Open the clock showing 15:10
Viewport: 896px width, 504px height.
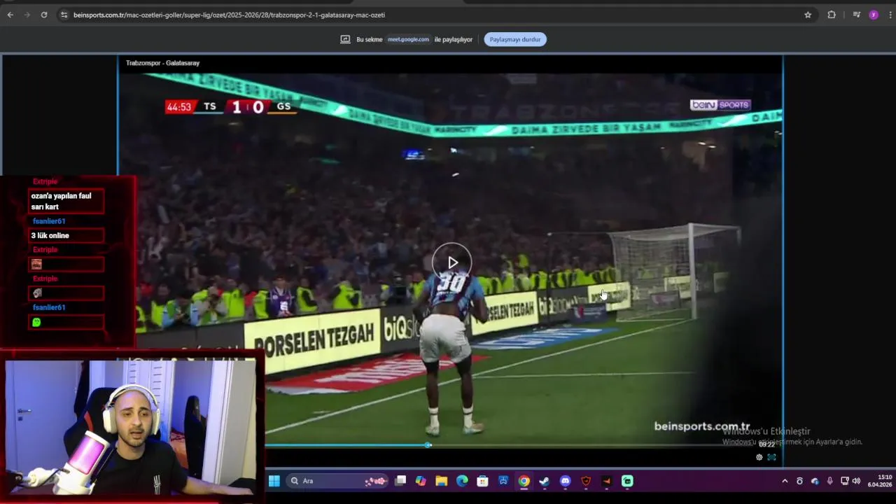point(880,481)
